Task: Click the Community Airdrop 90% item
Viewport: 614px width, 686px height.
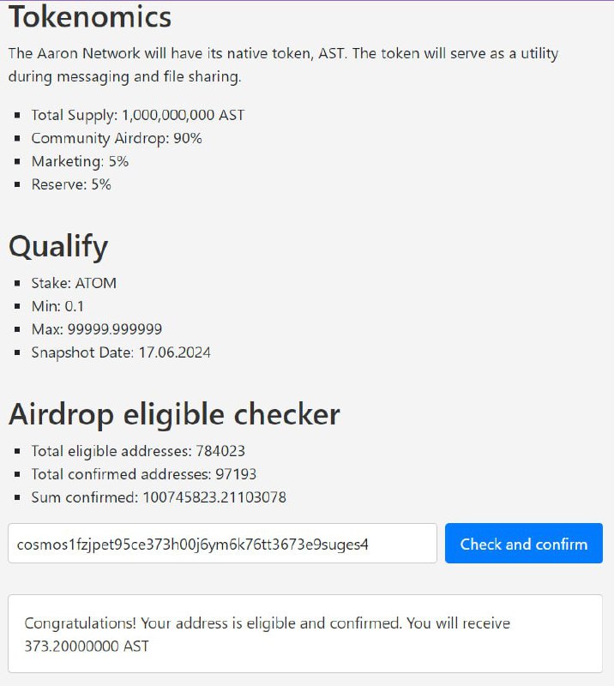Action: 117,138
